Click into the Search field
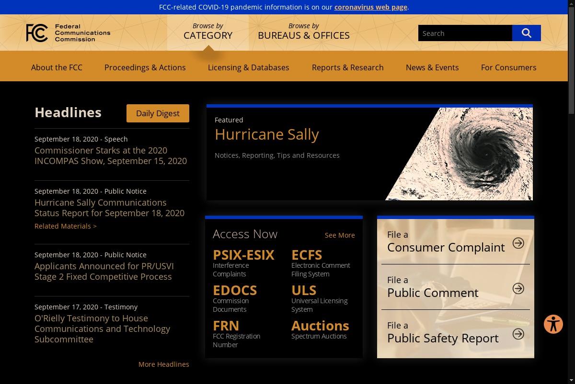The height and width of the screenshot is (384, 575). point(465,33)
